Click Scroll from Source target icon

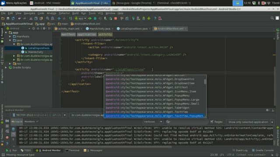click(34, 28)
